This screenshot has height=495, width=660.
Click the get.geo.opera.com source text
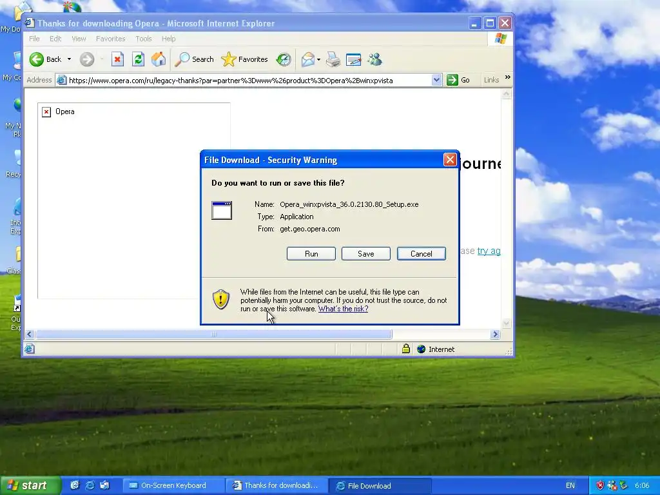tap(310, 229)
